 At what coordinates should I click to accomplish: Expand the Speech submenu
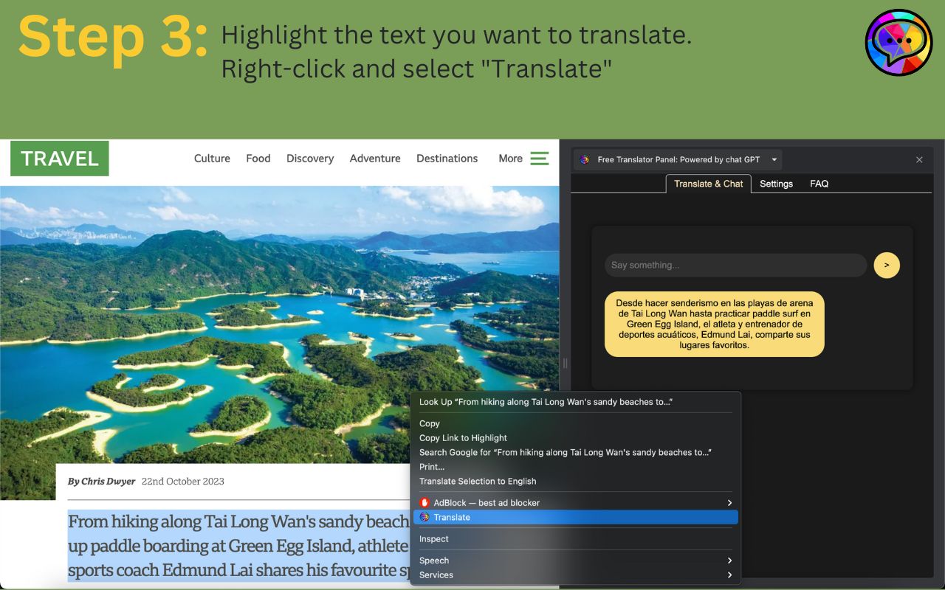tap(729, 560)
